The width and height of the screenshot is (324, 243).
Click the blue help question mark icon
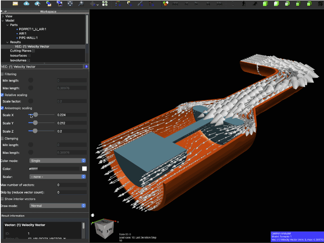click(86, 66)
